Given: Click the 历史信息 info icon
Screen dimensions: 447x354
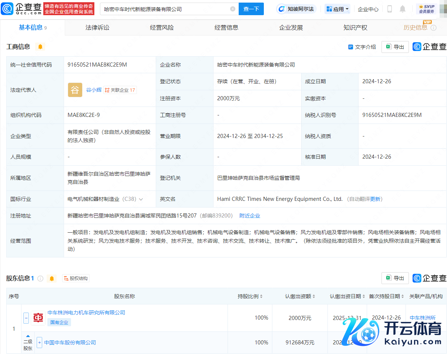Looking at the screenshot, I should [x=434, y=28].
